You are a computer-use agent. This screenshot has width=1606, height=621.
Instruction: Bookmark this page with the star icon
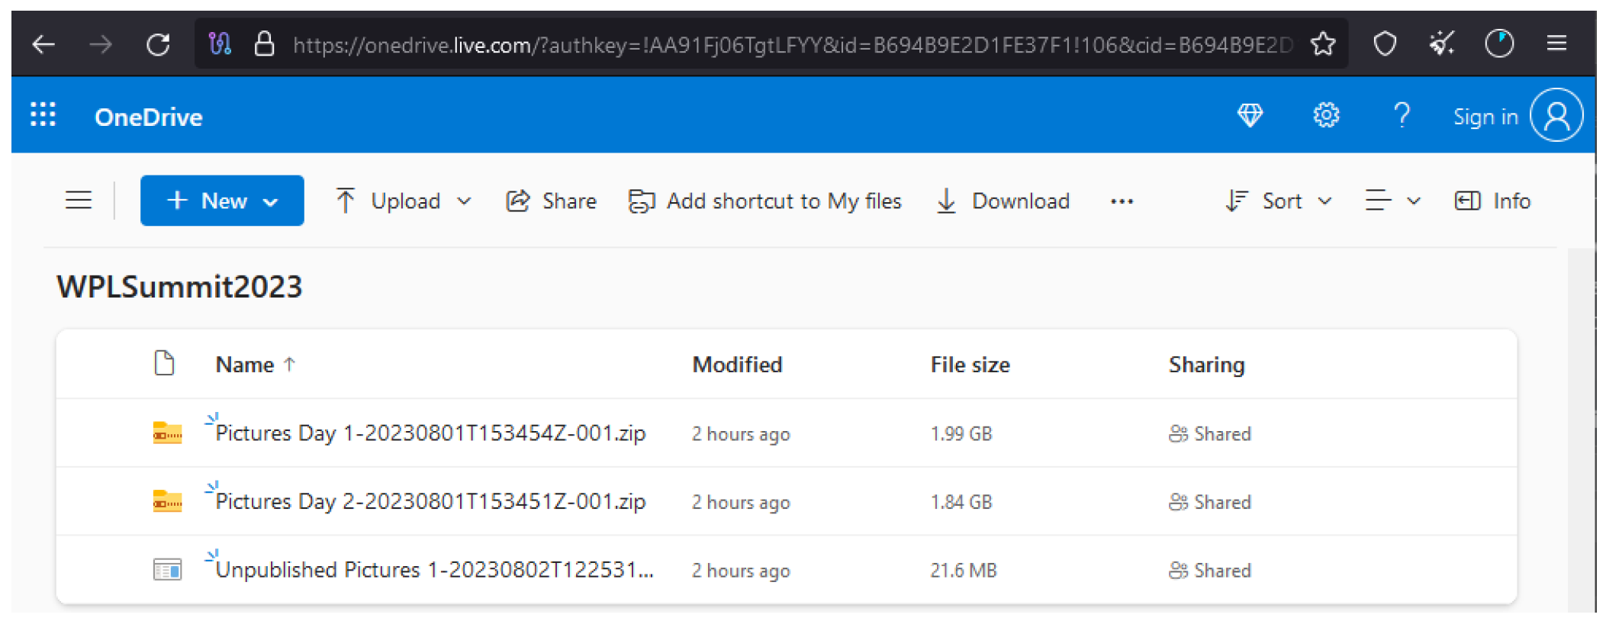(x=1322, y=44)
